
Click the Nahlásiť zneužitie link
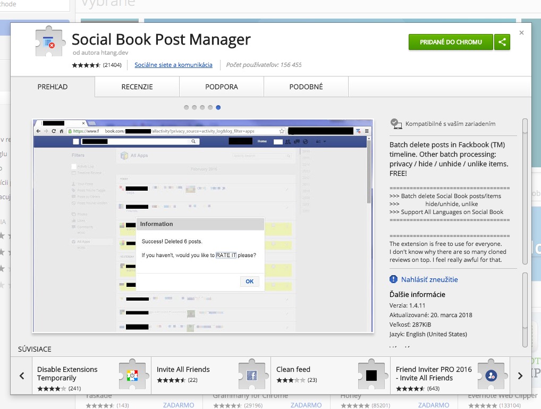coord(429,280)
